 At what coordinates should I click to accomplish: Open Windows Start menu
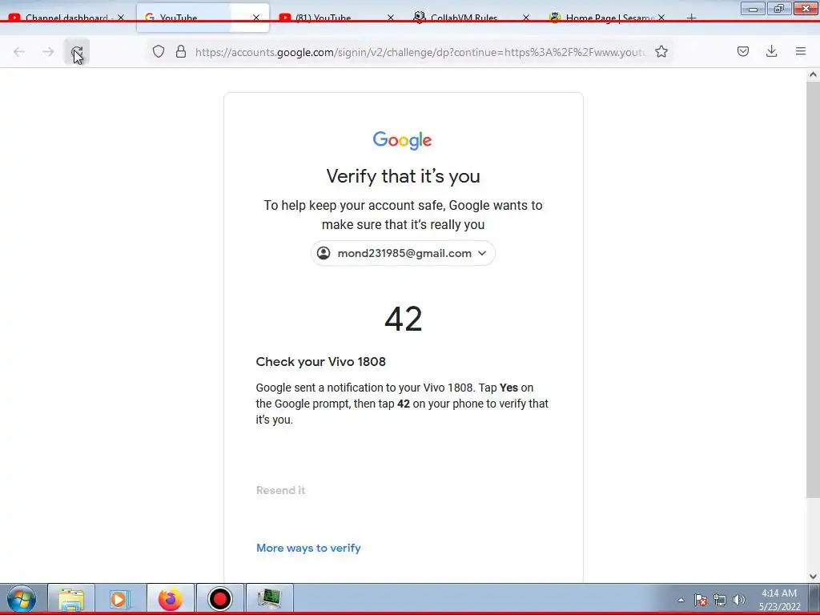(x=22, y=599)
